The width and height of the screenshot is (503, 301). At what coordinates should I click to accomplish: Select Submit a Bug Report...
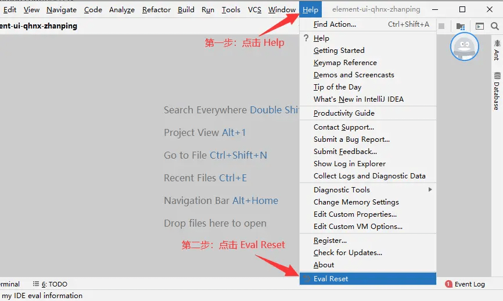(x=368, y=139)
